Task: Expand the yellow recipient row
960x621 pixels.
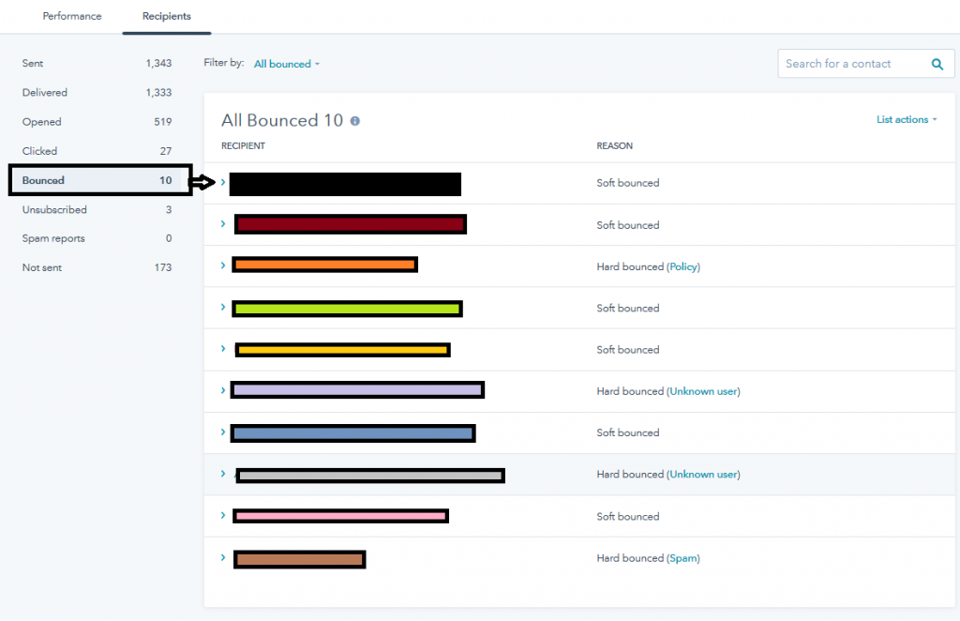Action: pos(223,348)
